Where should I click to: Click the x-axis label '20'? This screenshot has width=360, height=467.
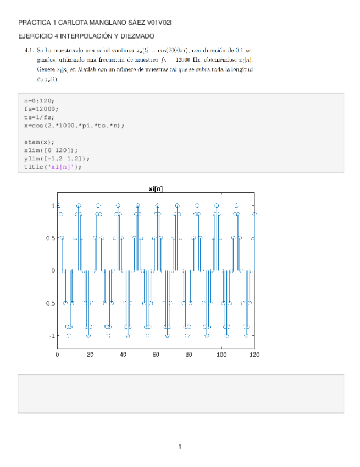[90, 355]
